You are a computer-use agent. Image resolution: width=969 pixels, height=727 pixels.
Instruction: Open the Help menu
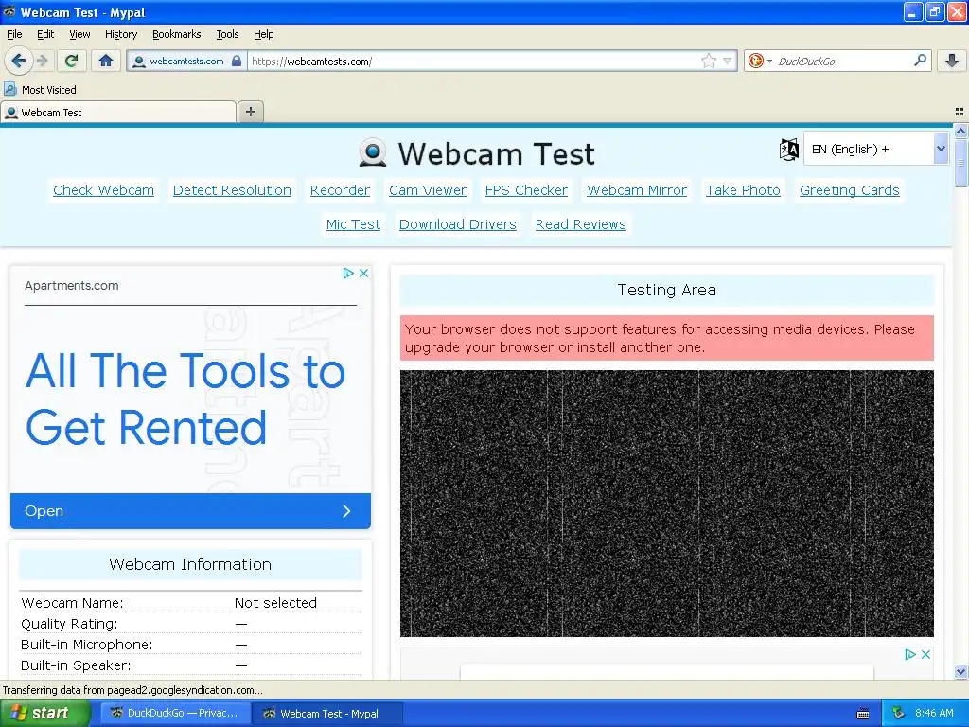pyautogui.click(x=263, y=34)
